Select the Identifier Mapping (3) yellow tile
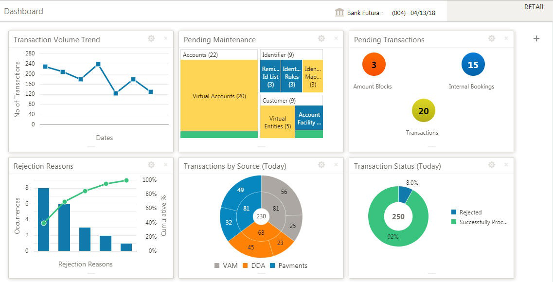The width and height of the screenshot is (553, 282). pyautogui.click(x=313, y=76)
